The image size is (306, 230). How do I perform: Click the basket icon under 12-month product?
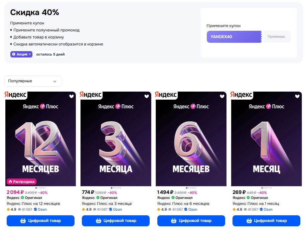coord(23,221)
